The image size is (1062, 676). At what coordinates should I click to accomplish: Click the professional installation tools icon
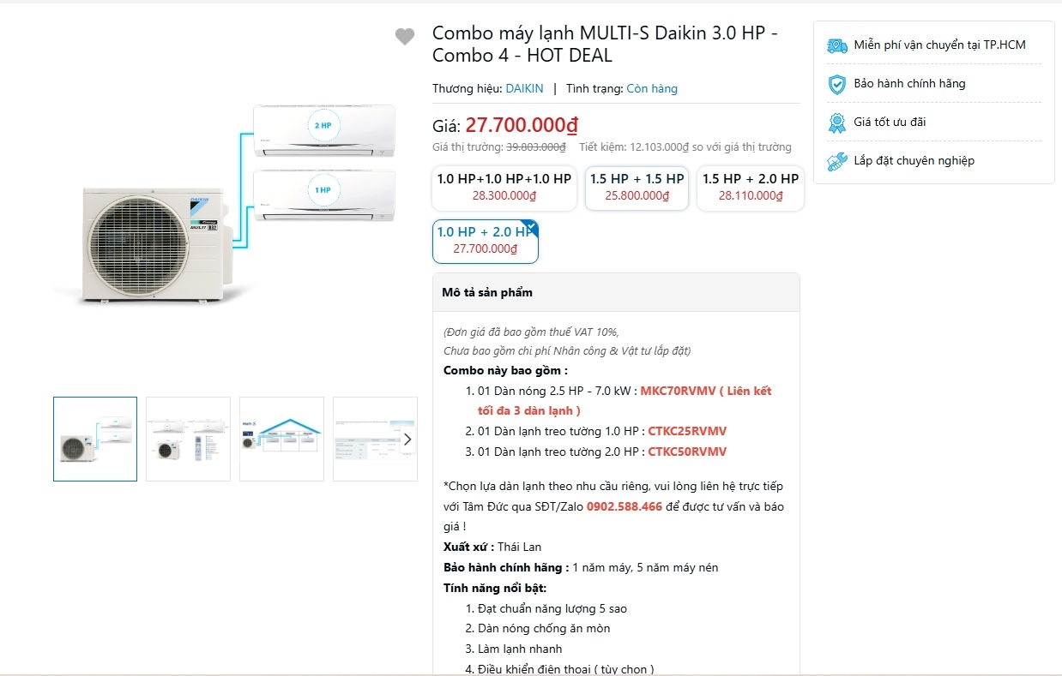(836, 161)
